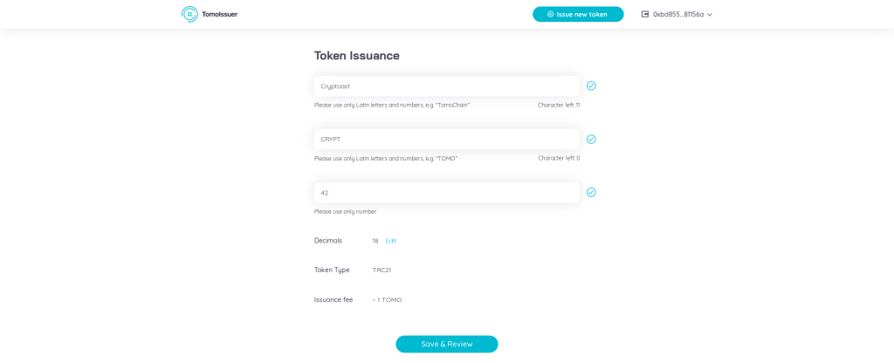Focus the token name field containing Cryptoast
Screen dimensions: 894x363
446,86
